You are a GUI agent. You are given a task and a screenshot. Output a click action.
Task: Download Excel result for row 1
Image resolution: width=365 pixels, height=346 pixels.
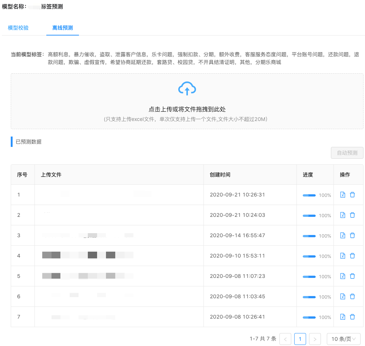pyautogui.click(x=343, y=195)
